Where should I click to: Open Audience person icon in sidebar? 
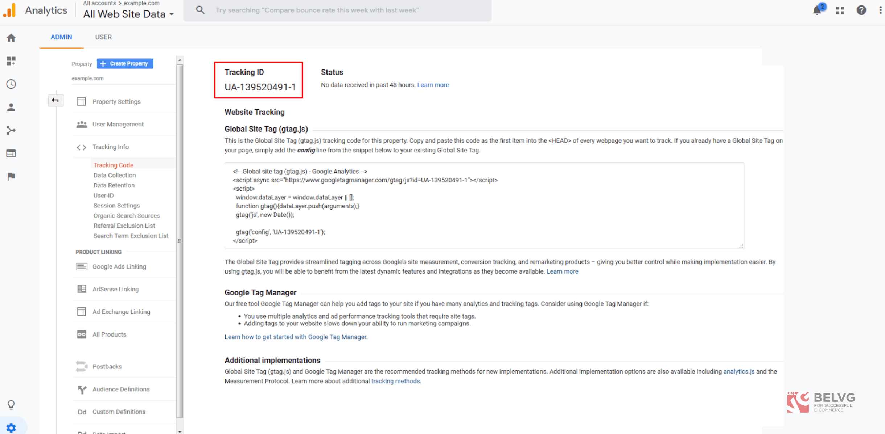[x=11, y=107]
